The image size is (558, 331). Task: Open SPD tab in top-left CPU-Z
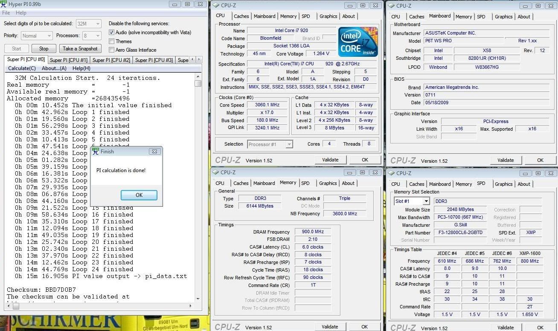tap(306, 16)
